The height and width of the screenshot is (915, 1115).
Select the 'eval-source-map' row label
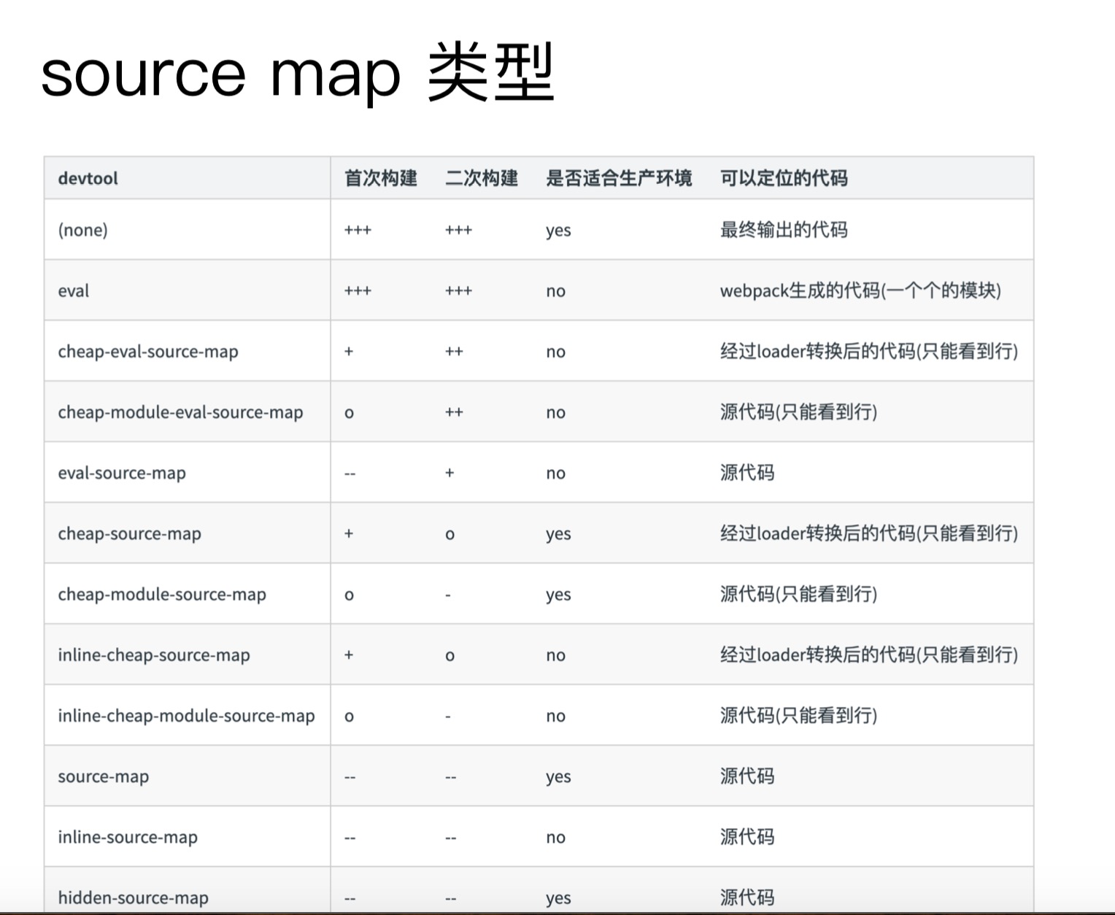tap(122, 473)
